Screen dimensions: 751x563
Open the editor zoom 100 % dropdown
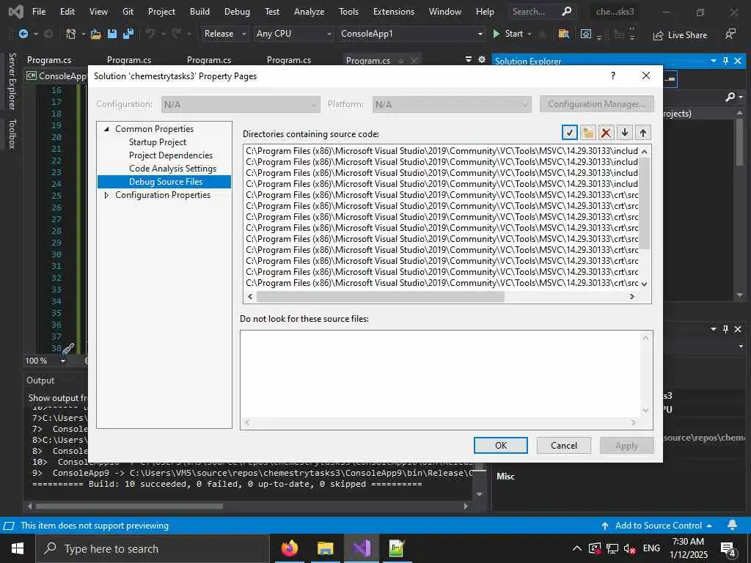[63, 361]
